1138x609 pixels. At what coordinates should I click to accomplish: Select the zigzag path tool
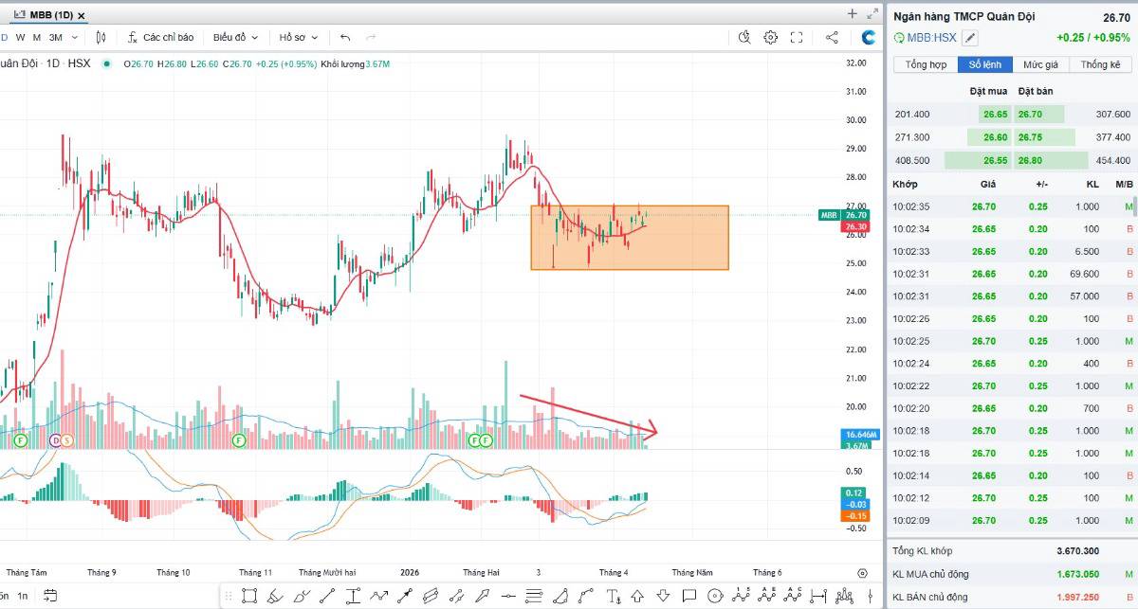coord(380,596)
